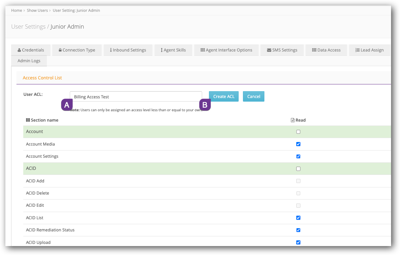Disable Read access for ACID Remediation Status
The image size is (400, 255).
(x=298, y=230)
